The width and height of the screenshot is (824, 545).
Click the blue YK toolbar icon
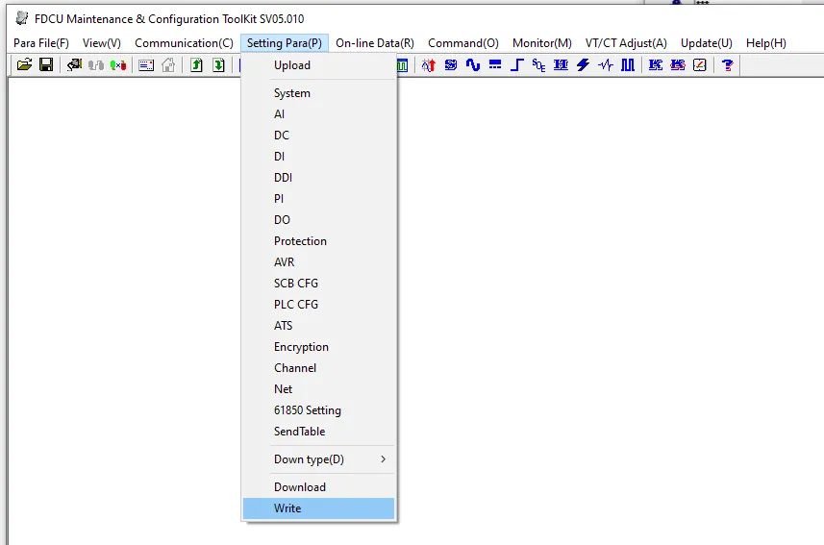656,65
